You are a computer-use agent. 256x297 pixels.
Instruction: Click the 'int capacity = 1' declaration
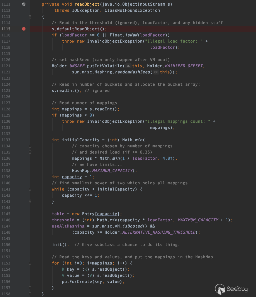click(x=72, y=177)
